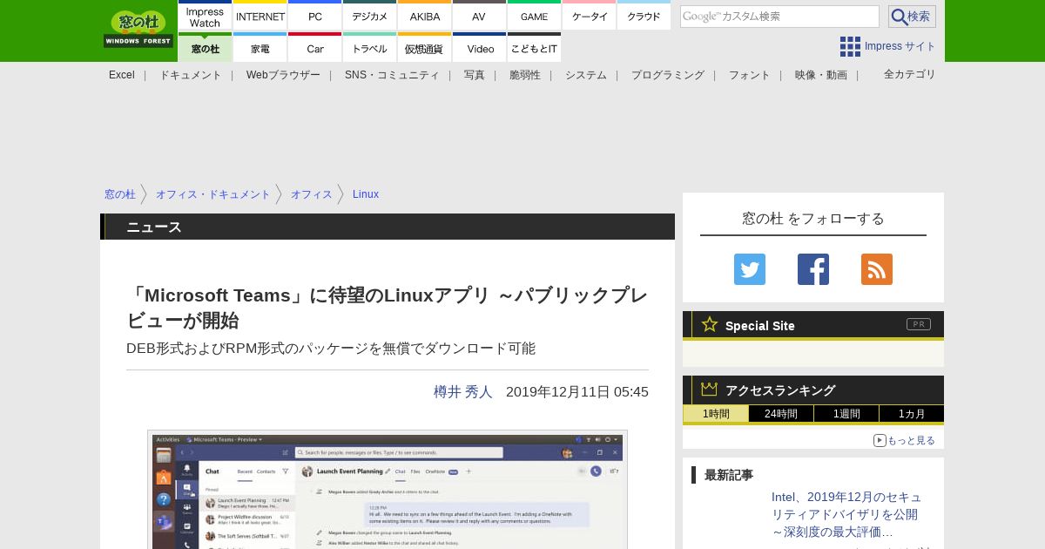The width and height of the screenshot is (1045, 549).
Task: Open the ドキュメント category
Action: pos(191,75)
